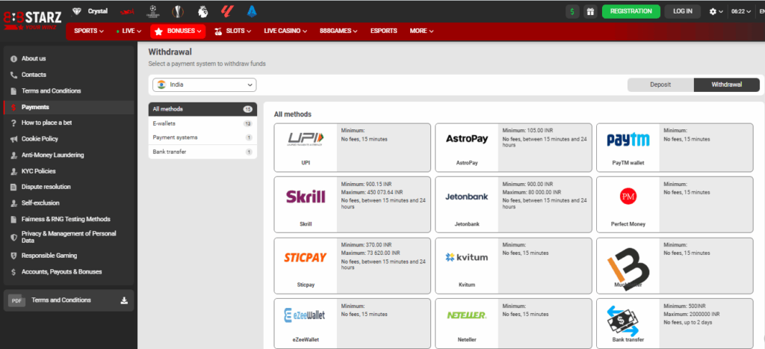Open the 06:22 time dropdown
Image resolution: width=765 pixels, height=349 pixels.
[740, 12]
